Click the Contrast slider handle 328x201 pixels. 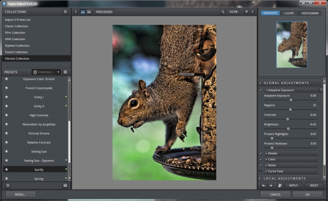(287, 119)
